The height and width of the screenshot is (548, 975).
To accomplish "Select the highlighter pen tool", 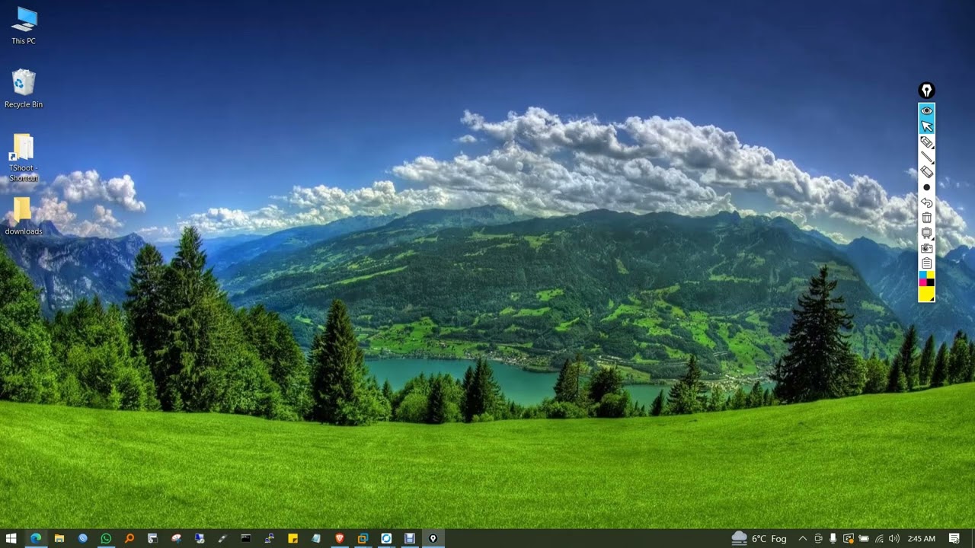I will [926, 142].
